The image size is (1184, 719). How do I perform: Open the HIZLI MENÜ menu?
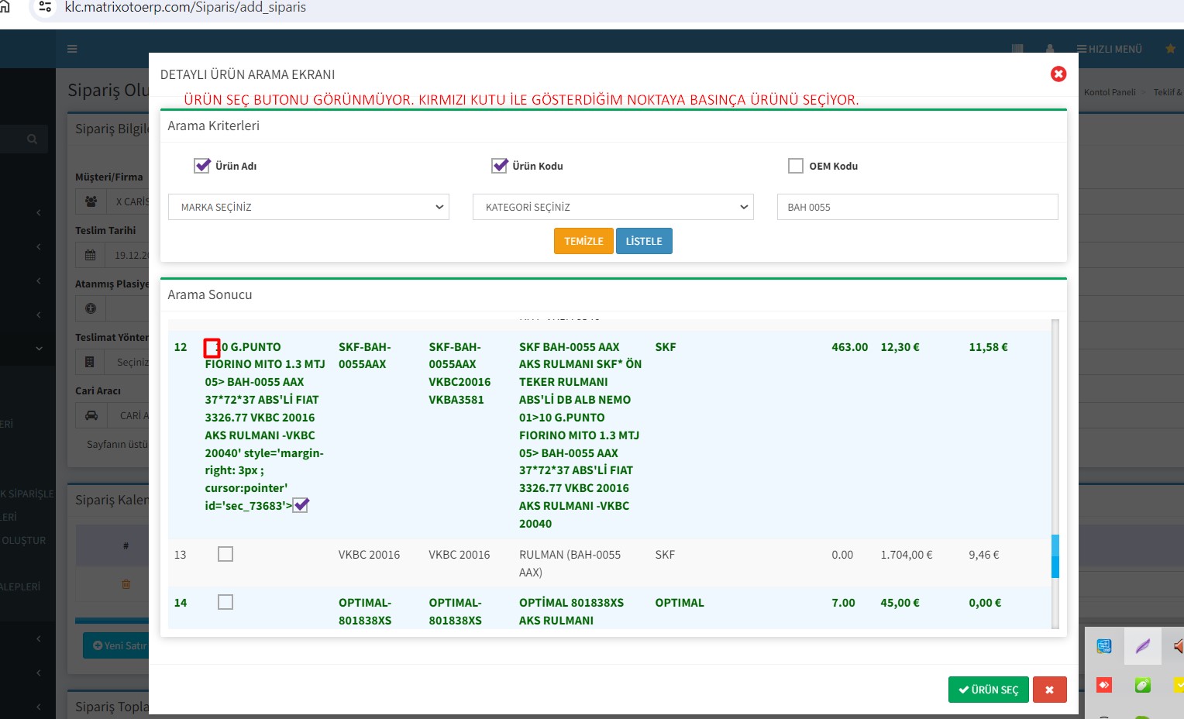click(1109, 49)
